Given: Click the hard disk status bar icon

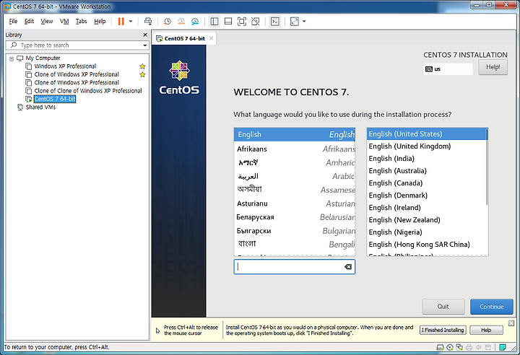Looking at the screenshot, I should coord(440,347).
